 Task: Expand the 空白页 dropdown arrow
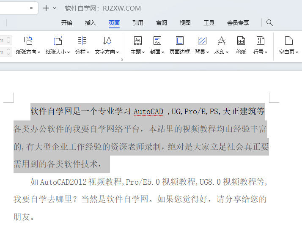(297, 52)
